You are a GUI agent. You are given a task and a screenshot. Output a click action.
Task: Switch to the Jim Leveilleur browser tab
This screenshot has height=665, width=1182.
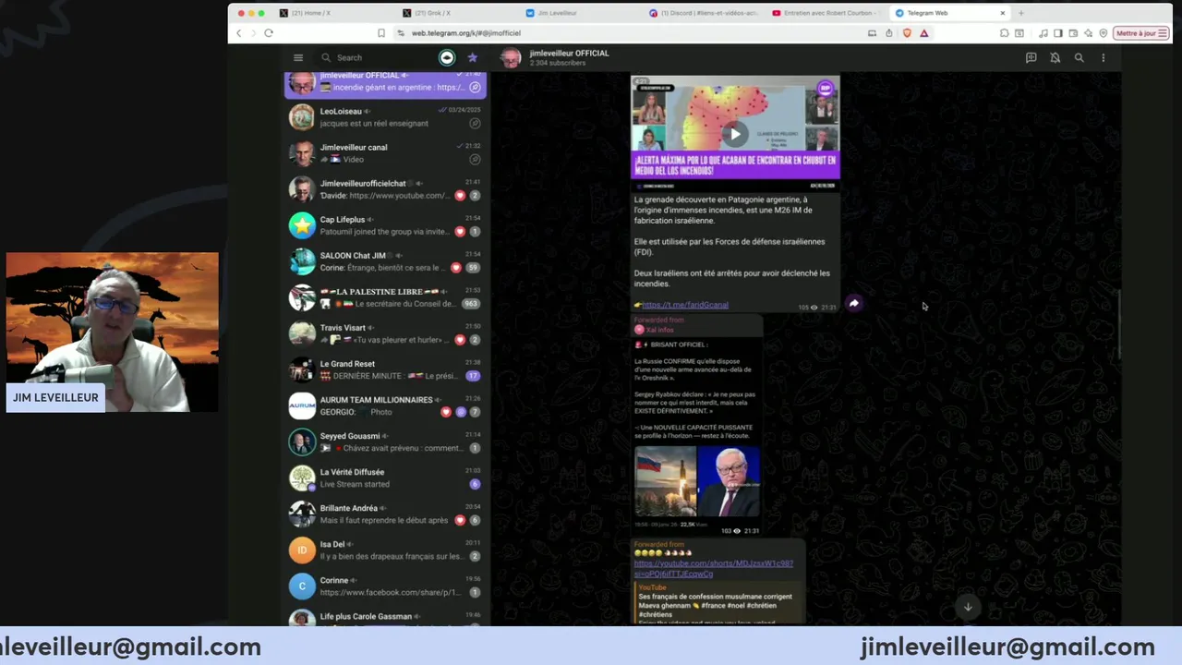(x=579, y=13)
